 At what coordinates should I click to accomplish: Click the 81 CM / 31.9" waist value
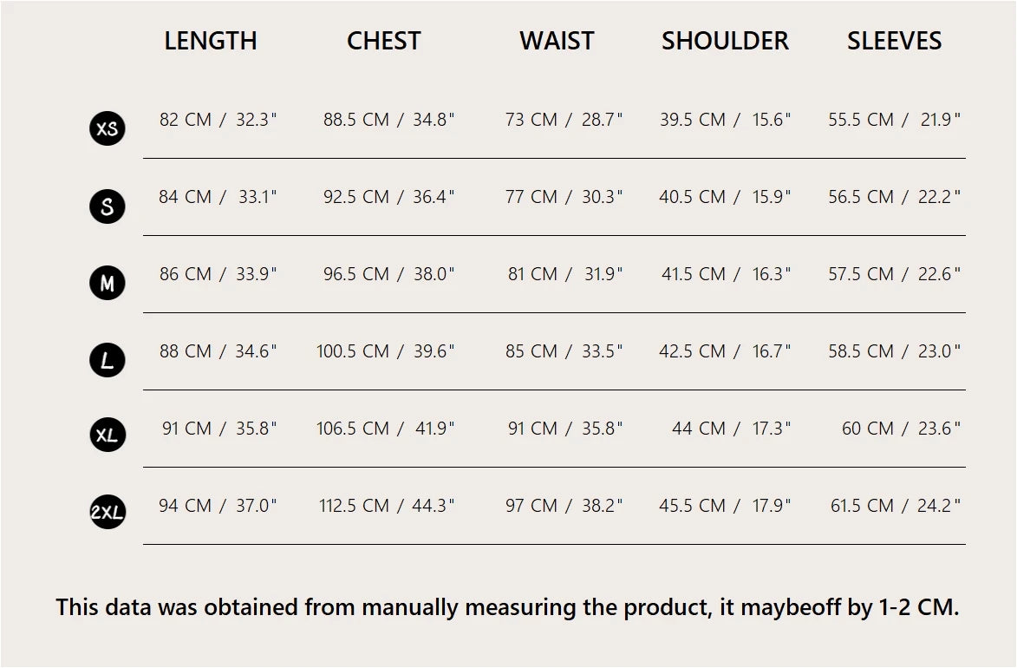(x=565, y=274)
